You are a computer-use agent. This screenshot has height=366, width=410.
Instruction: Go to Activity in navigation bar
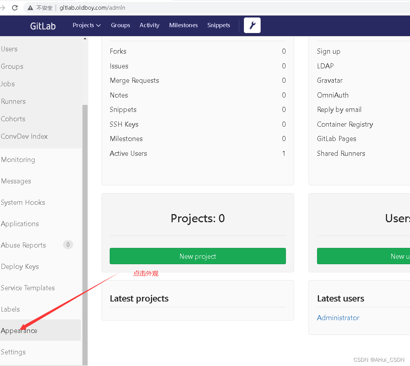click(x=149, y=25)
